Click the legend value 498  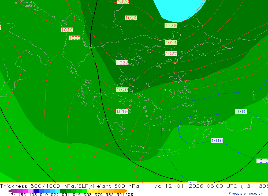[33, 194]
